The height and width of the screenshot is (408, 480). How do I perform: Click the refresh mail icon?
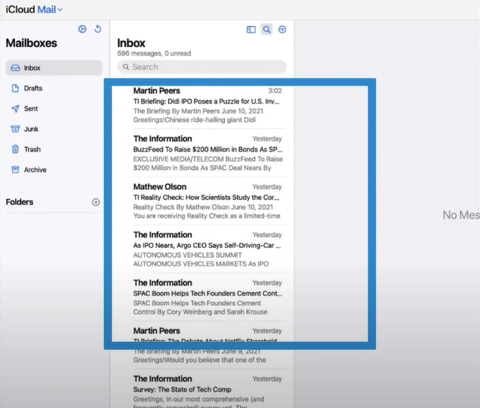tap(98, 29)
